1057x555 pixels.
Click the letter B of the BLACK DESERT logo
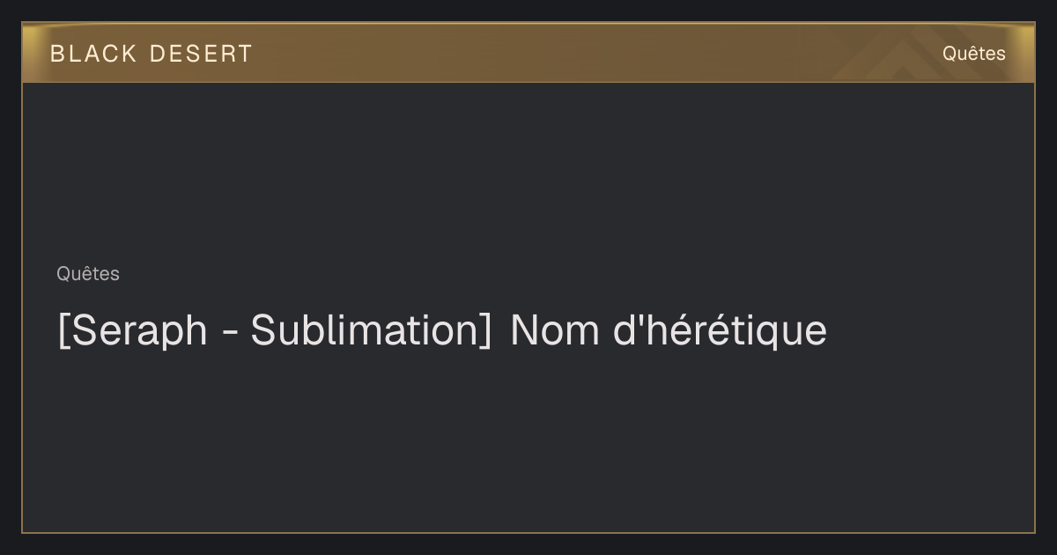57,54
